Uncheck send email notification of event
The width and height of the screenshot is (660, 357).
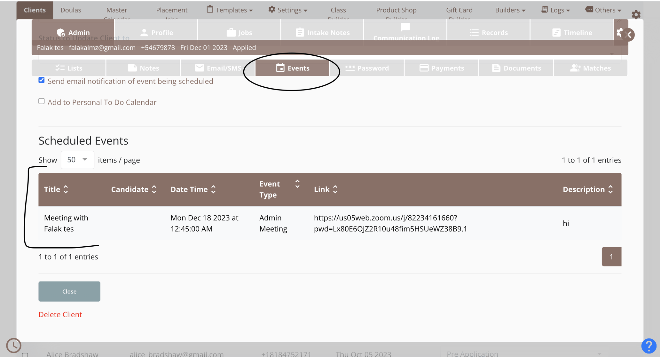pyautogui.click(x=41, y=80)
